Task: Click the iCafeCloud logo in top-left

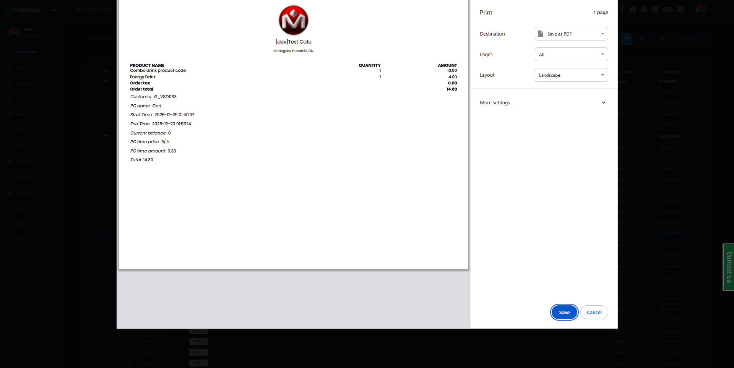Action: (23, 10)
